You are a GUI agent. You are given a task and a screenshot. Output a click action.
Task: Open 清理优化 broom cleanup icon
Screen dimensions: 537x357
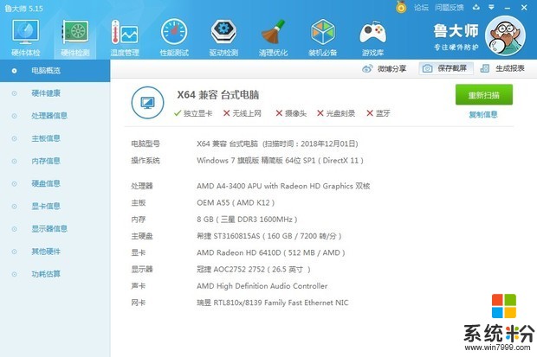point(273,38)
